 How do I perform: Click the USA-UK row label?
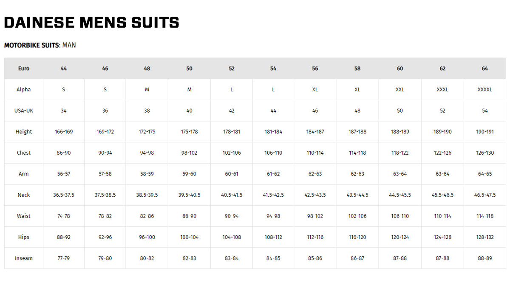click(x=24, y=110)
